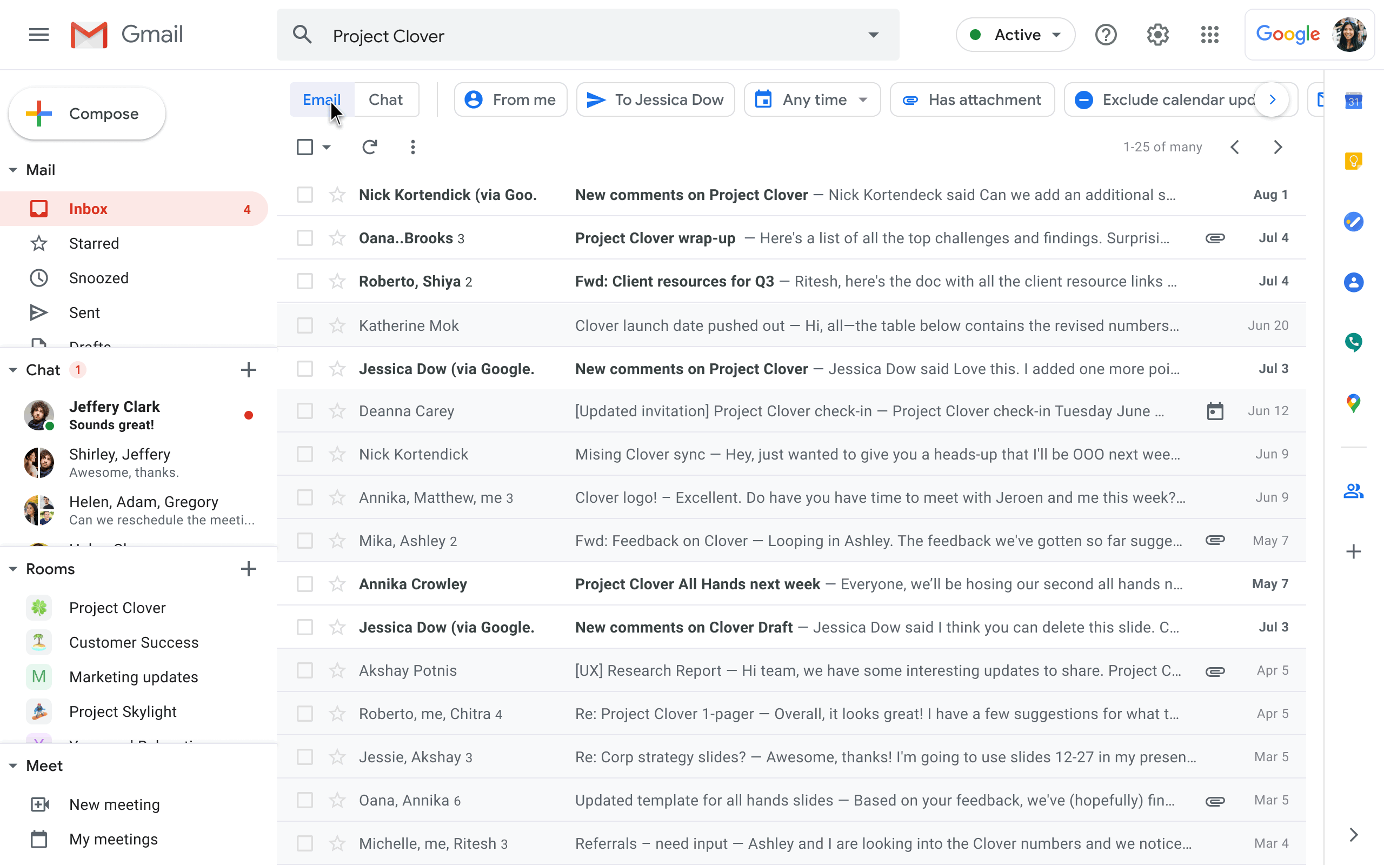Click the Email tab filter

click(321, 98)
